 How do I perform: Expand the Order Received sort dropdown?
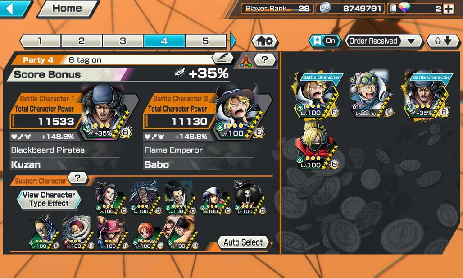coord(383,41)
